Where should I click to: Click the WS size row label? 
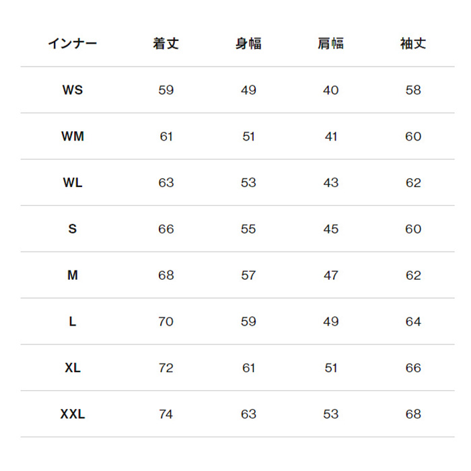[73, 89]
